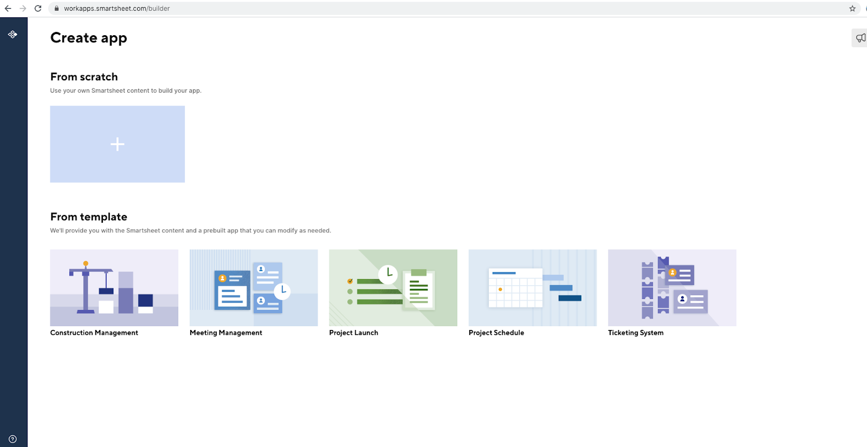Click the Create app heading
The height and width of the screenshot is (447, 867).
click(89, 38)
